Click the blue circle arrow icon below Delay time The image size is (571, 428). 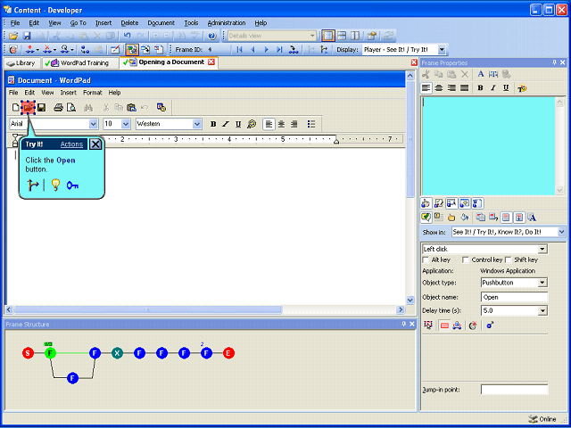[x=490, y=325]
